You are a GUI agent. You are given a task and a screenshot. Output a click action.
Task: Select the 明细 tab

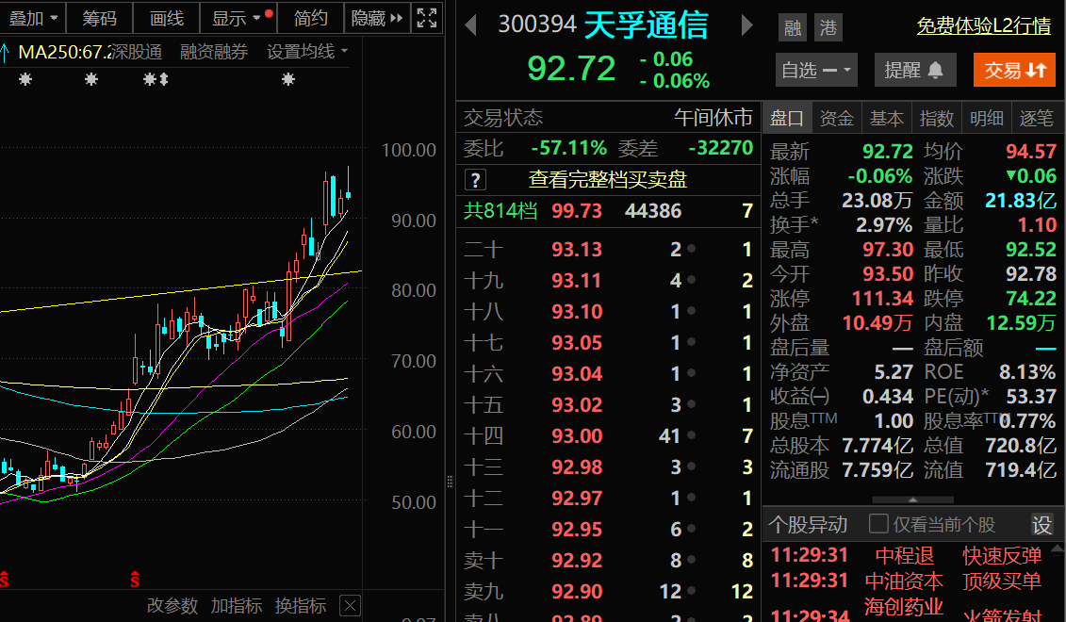pyautogui.click(x=987, y=119)
